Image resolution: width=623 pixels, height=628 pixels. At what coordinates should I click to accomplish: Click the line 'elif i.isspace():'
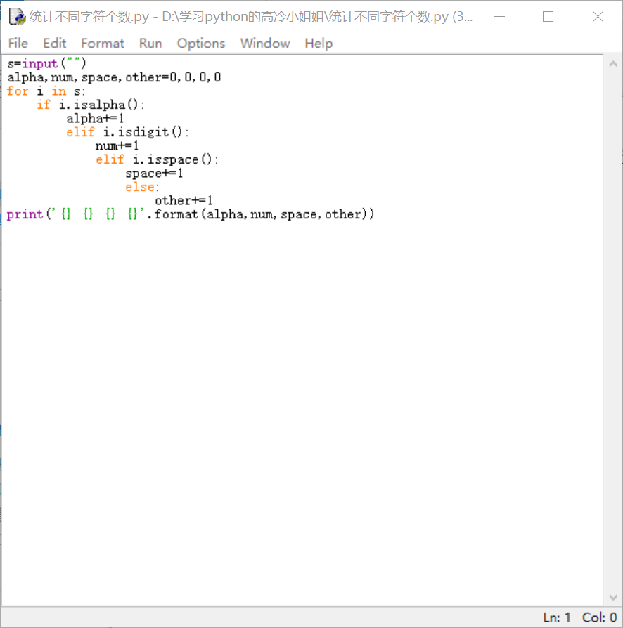click(157, 159)
